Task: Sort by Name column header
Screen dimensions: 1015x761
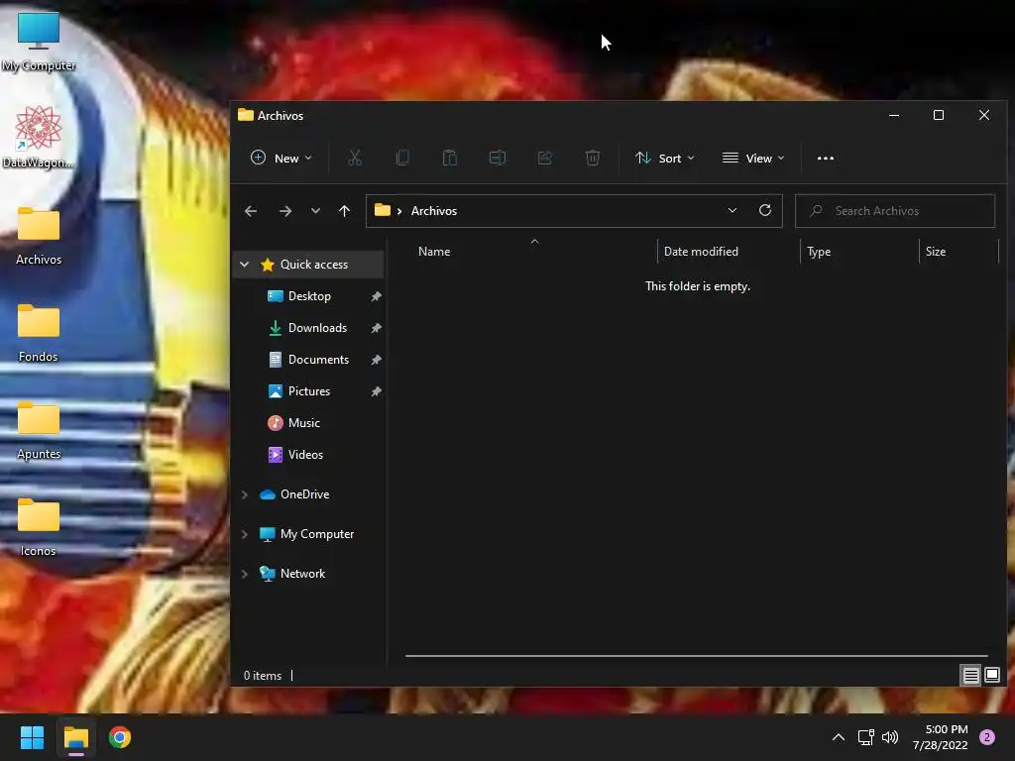Action: (434, 252)
